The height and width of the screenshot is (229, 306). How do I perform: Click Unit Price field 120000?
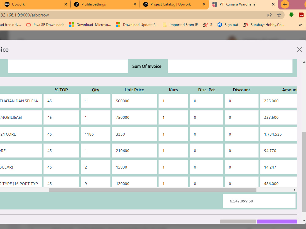[x=134, y=182]
